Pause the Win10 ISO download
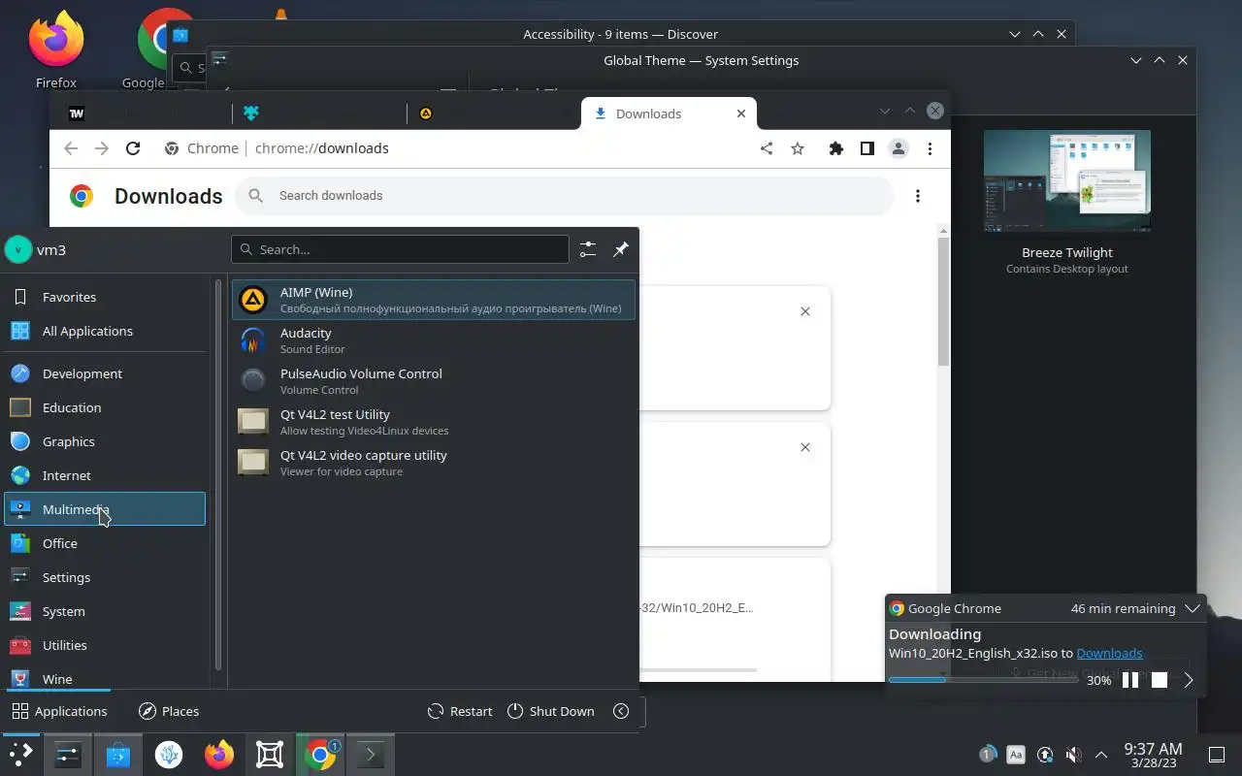This screenshot has height=776, width=1242. (1130, 680)
